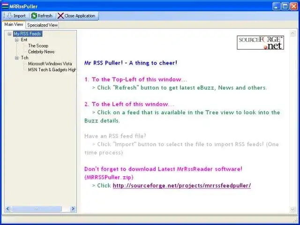Maximize the MRRssPuller window
The width and height of the screenshot is (300, 225).
(285, 6)
